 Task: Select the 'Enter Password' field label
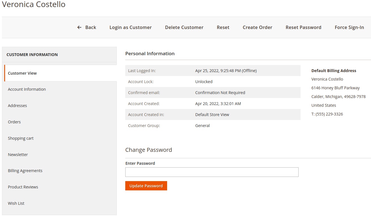pyautogui.click(x=140, y=163)
